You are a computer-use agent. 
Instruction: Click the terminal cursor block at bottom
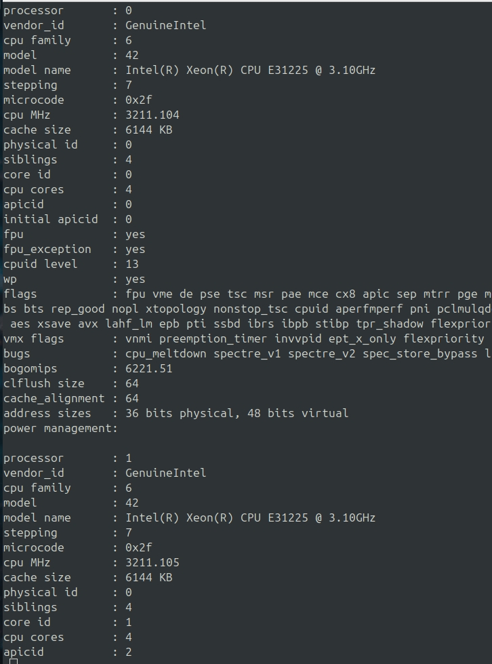point(14,661)
